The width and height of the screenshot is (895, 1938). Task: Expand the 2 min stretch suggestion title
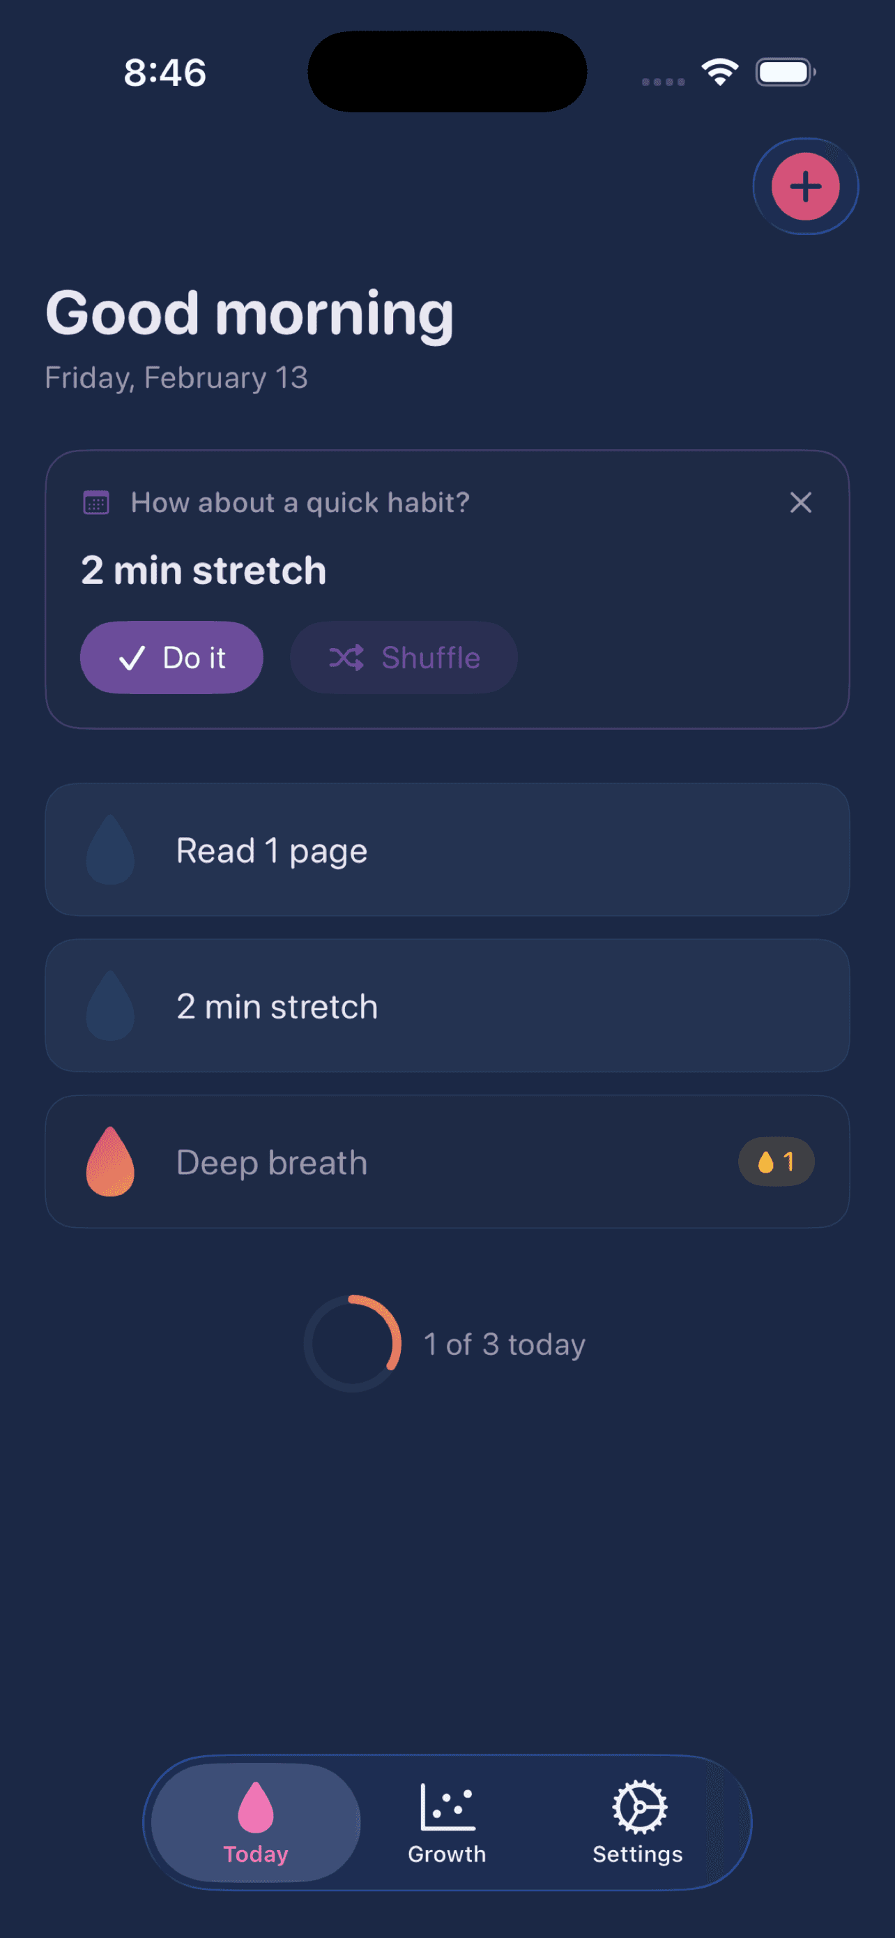(203, 569)
